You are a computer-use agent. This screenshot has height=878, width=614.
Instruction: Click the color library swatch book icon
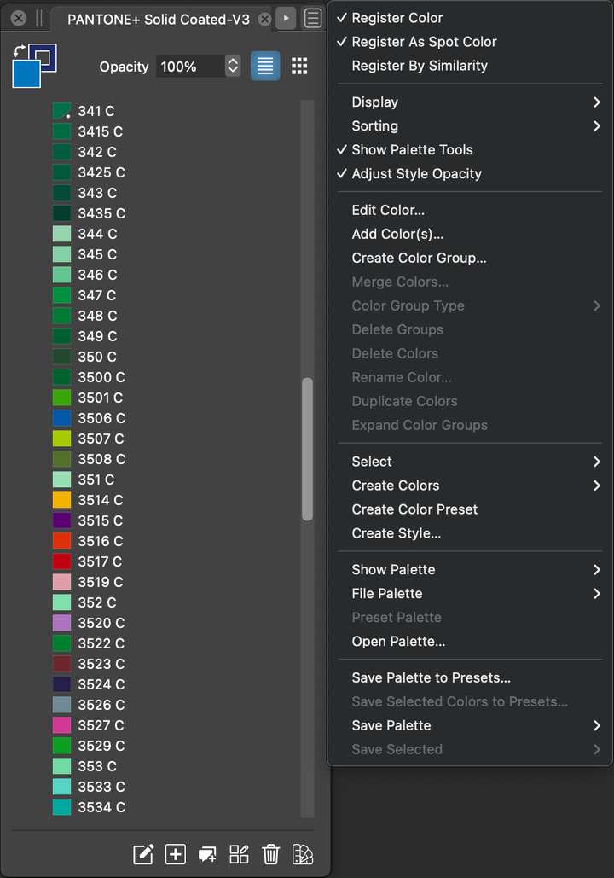(303, 854)
